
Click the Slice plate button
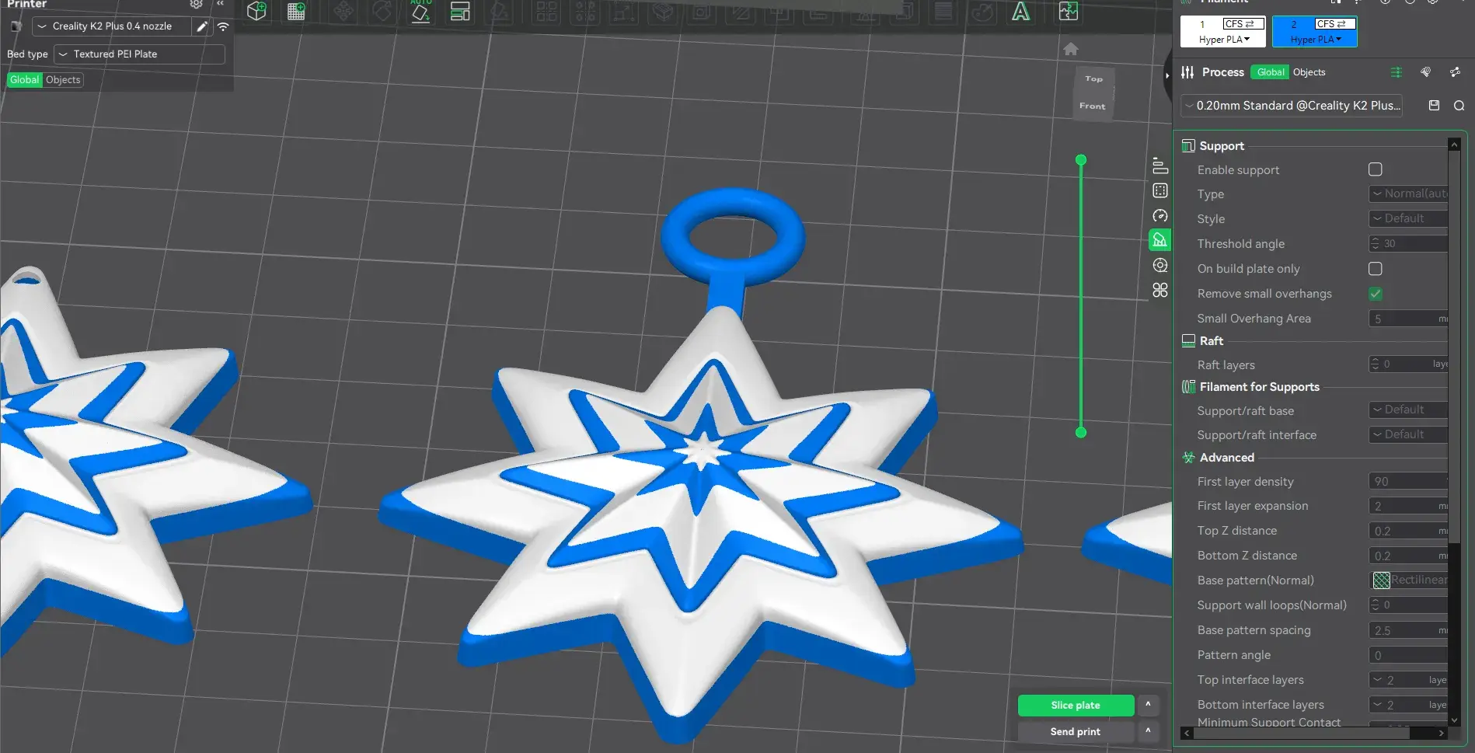tap(1076, 705)
